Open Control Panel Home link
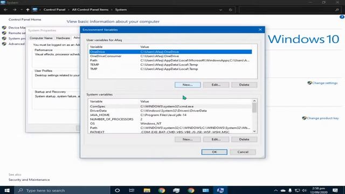 click(25, 19)
